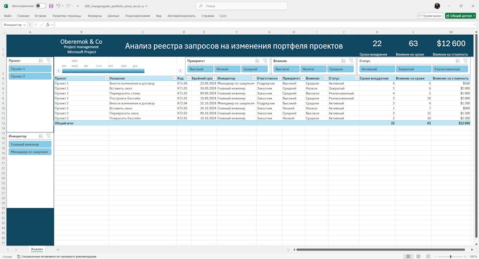
Task: Toggle multi-select on Проект slicer
Action: point(41,60)
